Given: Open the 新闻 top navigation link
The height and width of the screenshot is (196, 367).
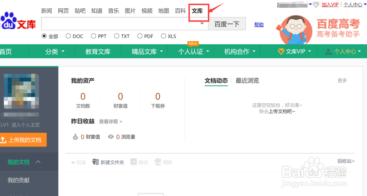Looking at the screenshot, I should click(x=46, y=11).
